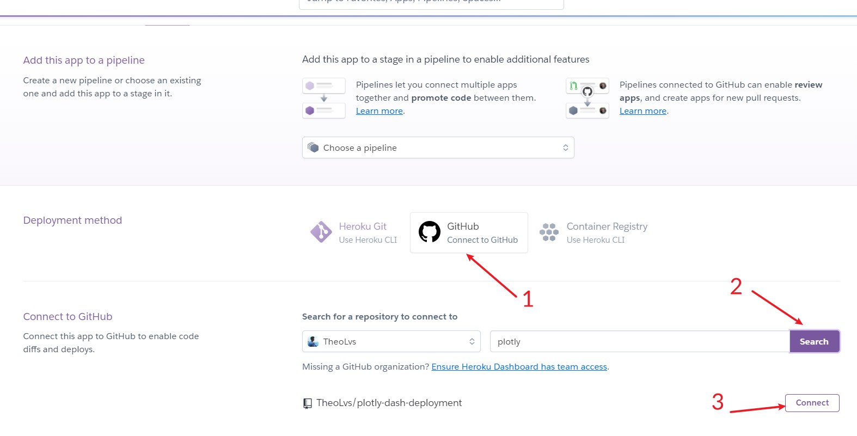Image resolution: width=857 pixels, height=436 pixels.
Task: Open Ensure Heroku Dashboard has team access link
Action: click(x=519, y=367)
